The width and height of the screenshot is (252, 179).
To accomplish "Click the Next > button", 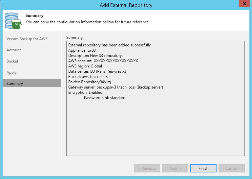I will point(175,168).
